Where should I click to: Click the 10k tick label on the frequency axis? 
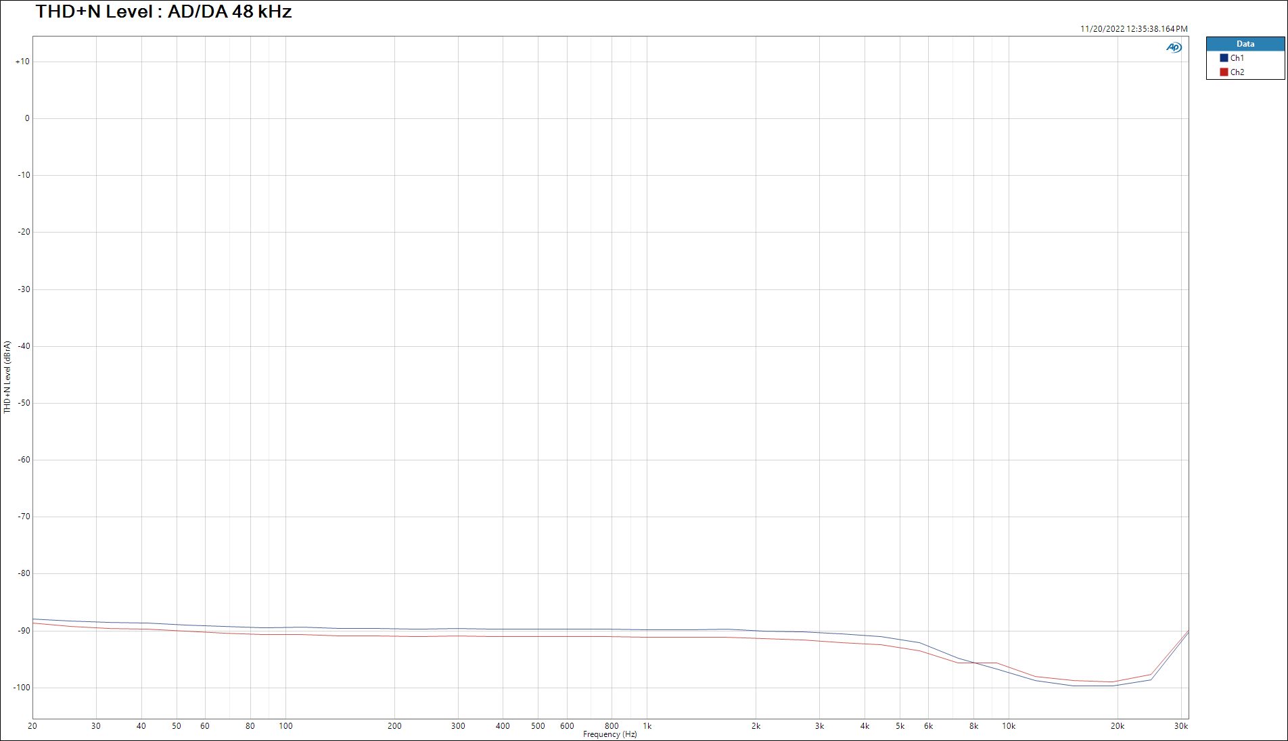tap(1009, 726)
